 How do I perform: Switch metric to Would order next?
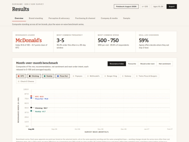click(x=147, y=64)
